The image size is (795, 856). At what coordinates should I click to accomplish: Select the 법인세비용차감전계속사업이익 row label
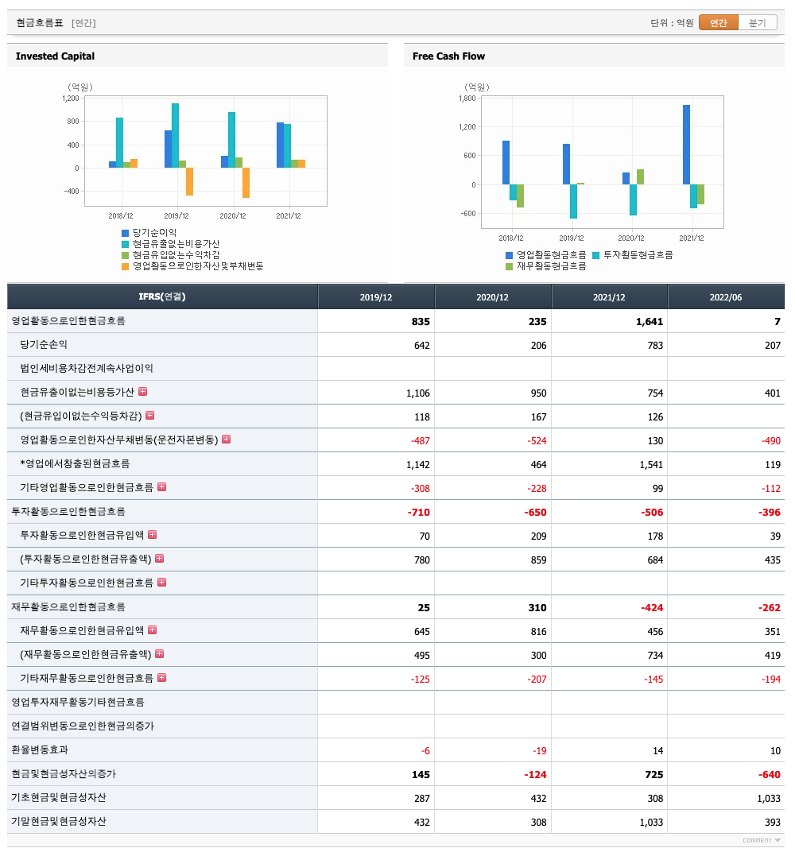pos(87,368)
